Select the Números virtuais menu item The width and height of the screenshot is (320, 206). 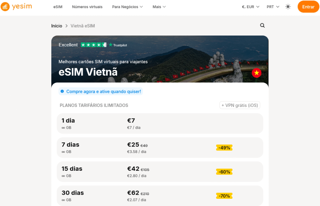[87, 7]
